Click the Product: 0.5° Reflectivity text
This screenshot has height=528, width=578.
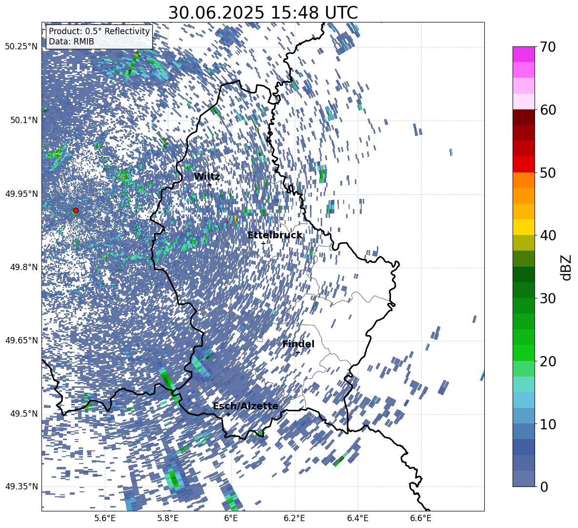click(x=99, y=31)
